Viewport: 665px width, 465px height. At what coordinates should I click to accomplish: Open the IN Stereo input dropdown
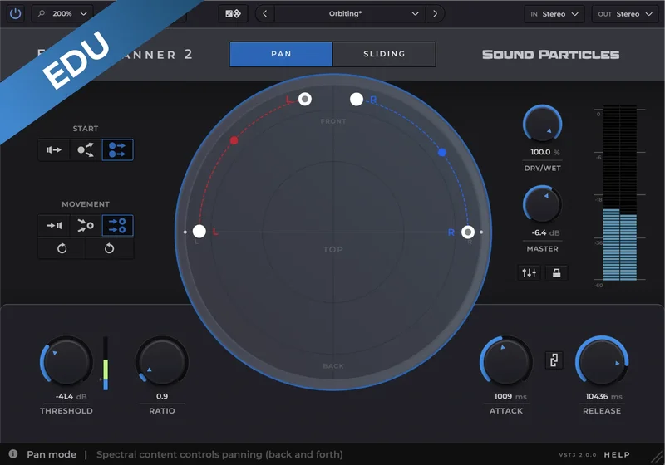click(554, 14)
